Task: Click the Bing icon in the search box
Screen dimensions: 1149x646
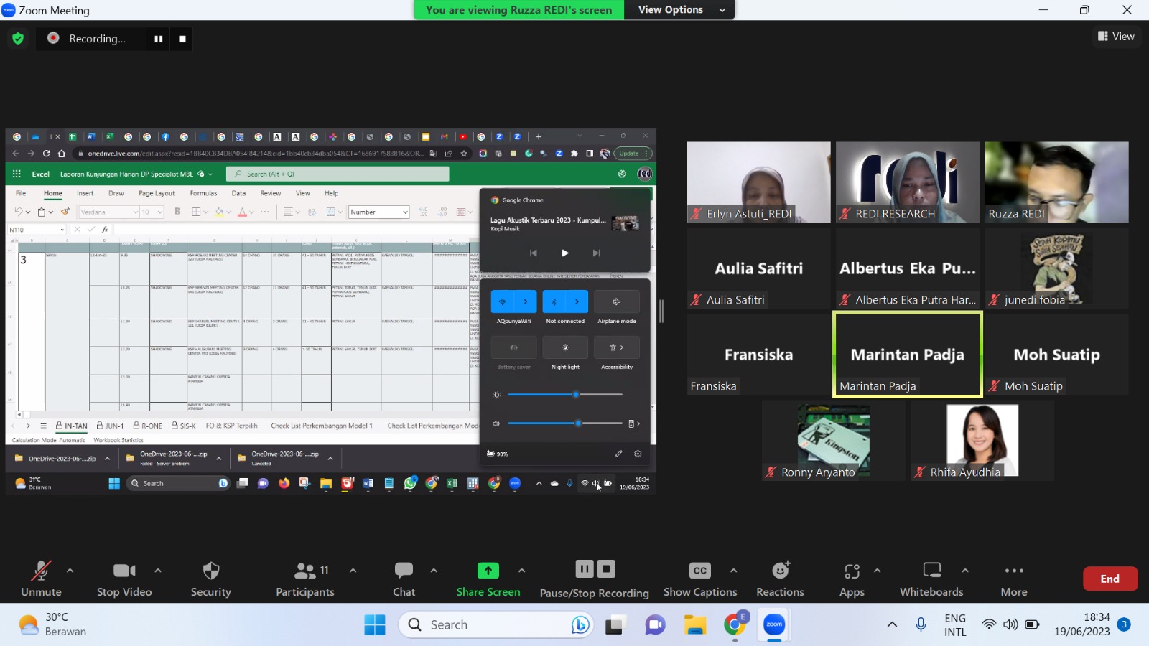Action: coord(580,625)
